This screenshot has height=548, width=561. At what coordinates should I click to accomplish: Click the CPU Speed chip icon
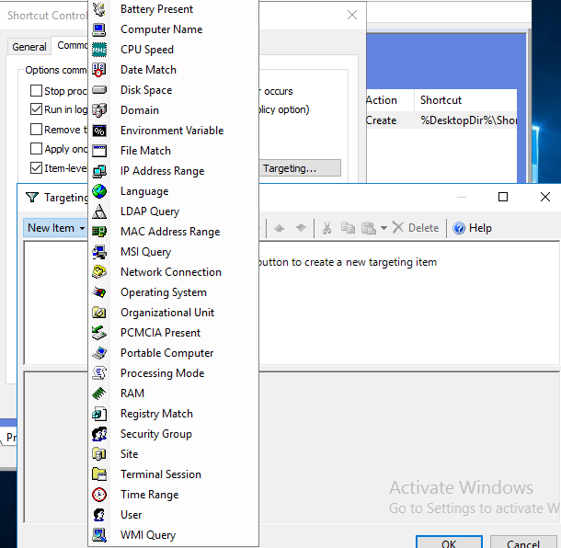click(x=99, y=50)
